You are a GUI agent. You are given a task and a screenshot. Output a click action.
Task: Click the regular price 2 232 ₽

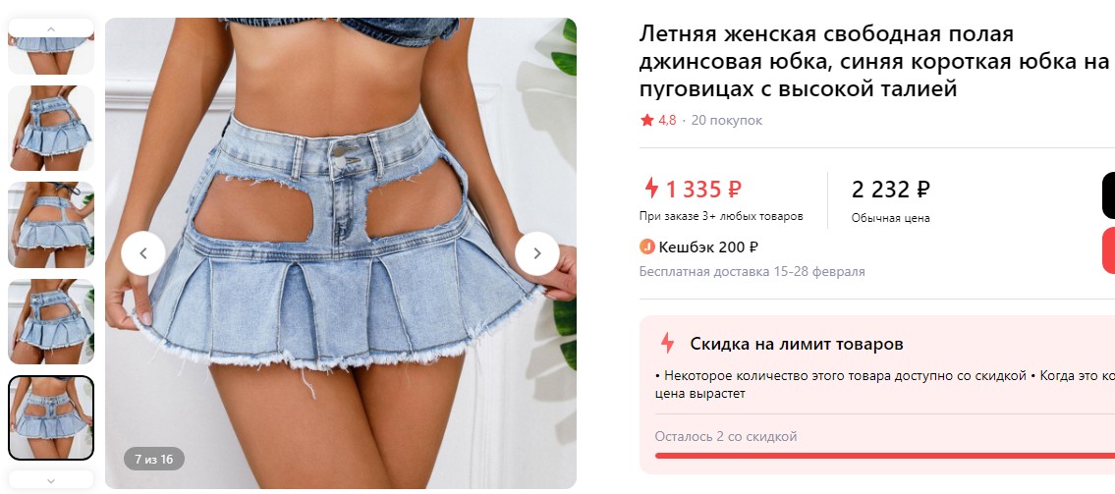click(x=890, y=190)
